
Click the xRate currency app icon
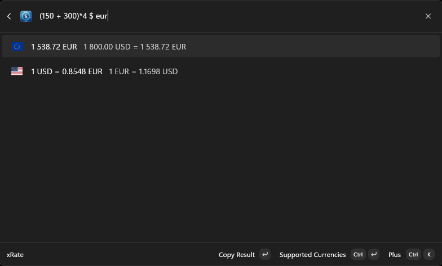point(26,16)
